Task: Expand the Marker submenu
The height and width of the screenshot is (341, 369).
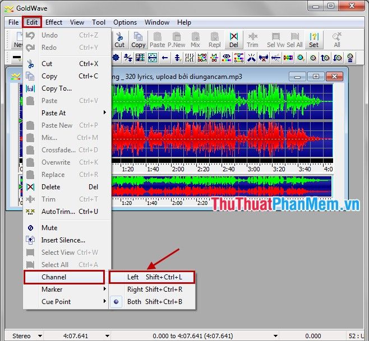Action: 67,289
